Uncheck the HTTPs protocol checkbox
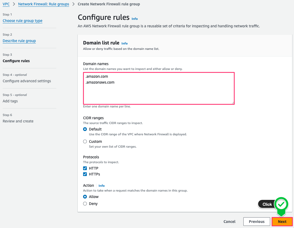The width and height of the screenshot is (294, 228). pyautogui.click(x=85, y=174)
